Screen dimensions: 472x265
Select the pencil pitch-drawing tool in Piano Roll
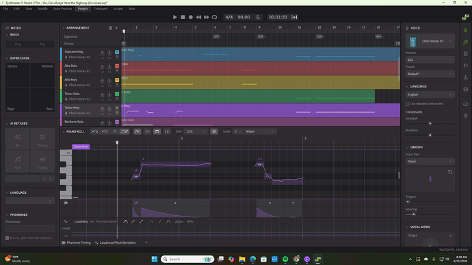[124, 131]
